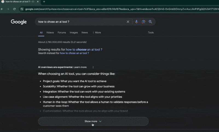
Task: Open site info icon in address bar
Action: click(x=22, y=9)
